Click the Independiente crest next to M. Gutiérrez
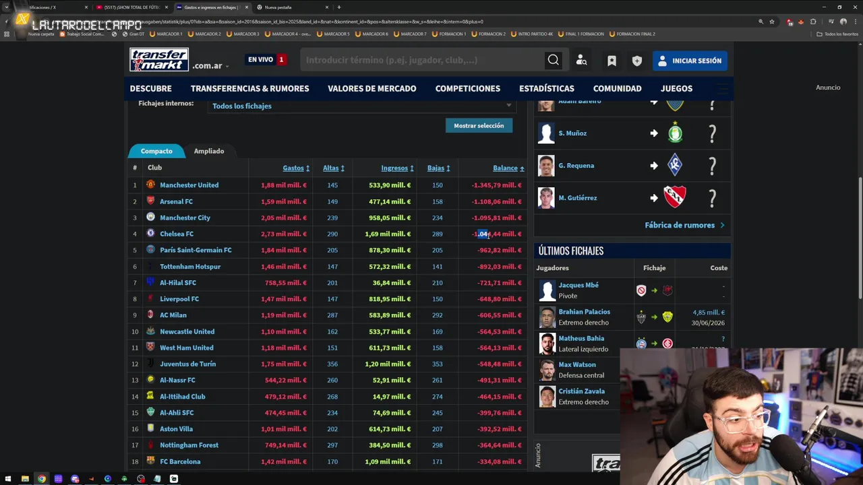Image resolution: width=863 pixels, height=485 pixels. point(675,197)
